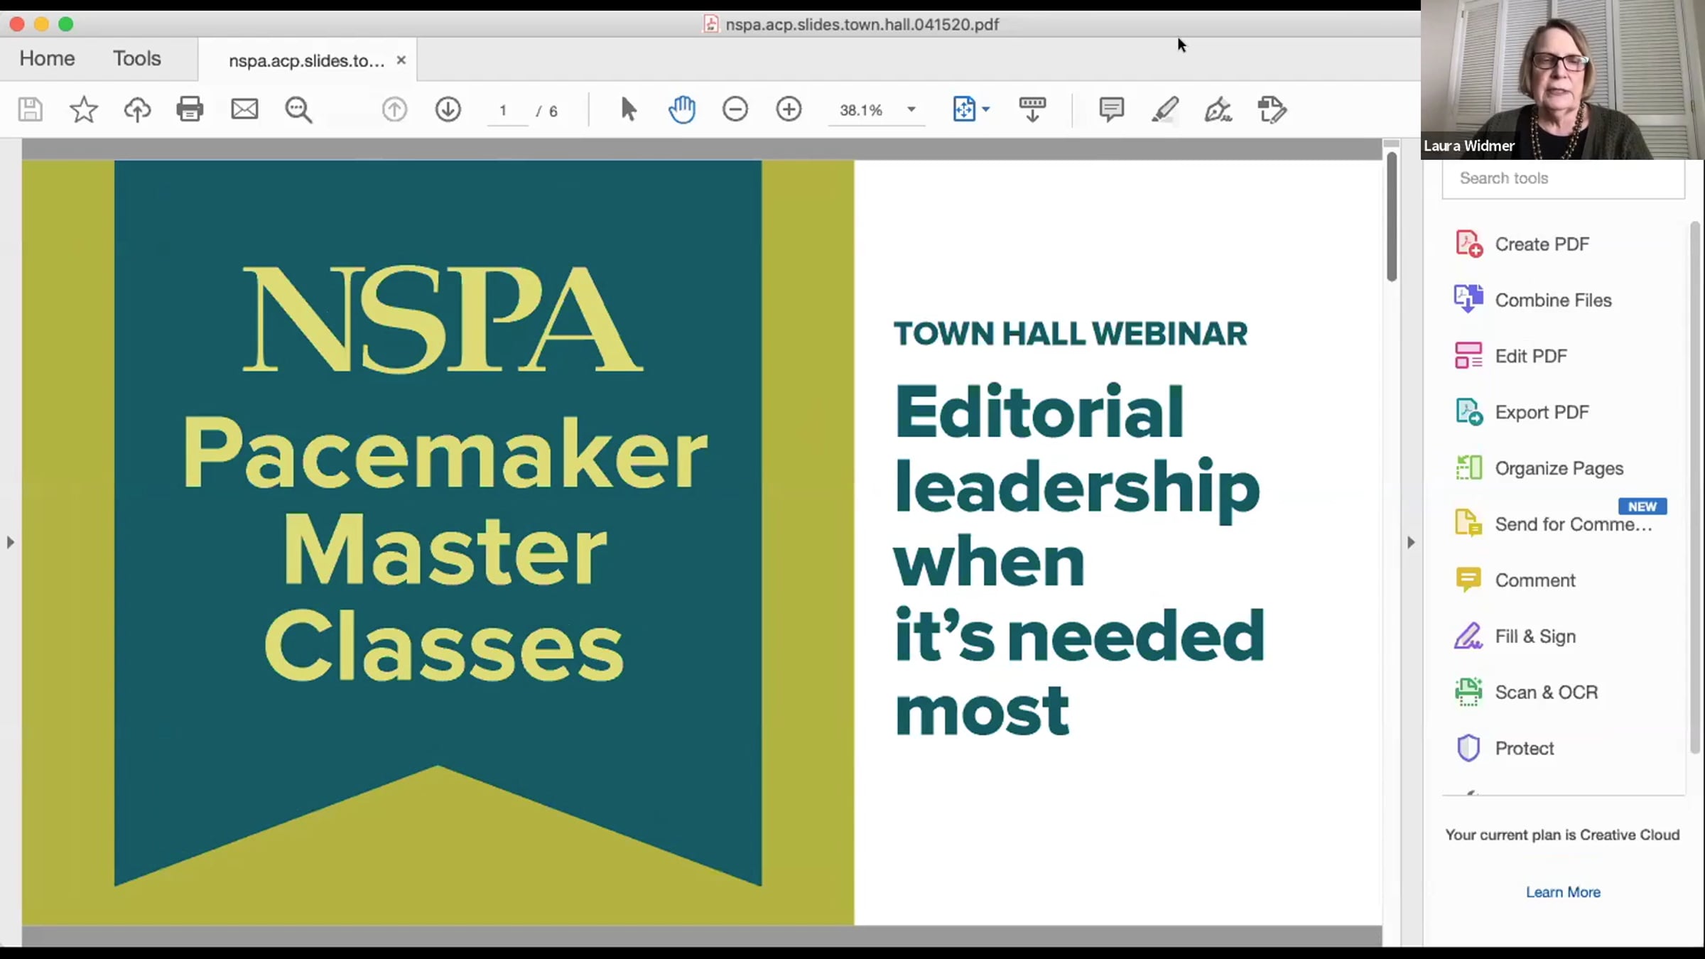Screen dimensions: 1705x959
Task: Click the fit page view icon
Action: coord(964,109)
